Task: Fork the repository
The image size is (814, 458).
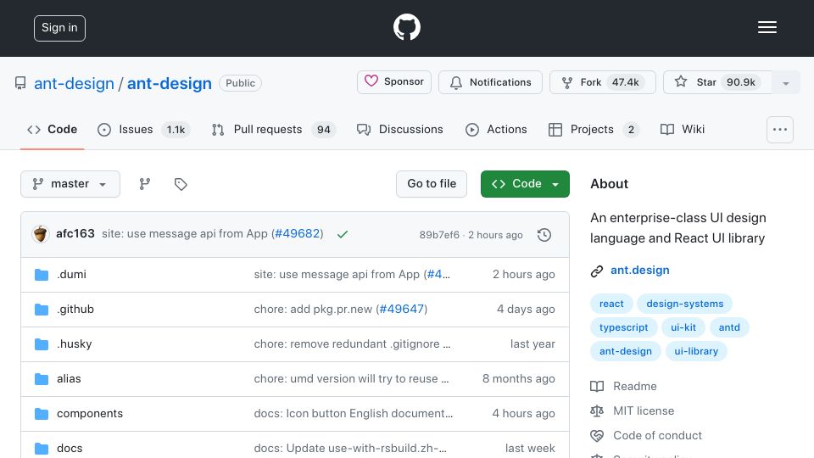Action: pos(603,82)
